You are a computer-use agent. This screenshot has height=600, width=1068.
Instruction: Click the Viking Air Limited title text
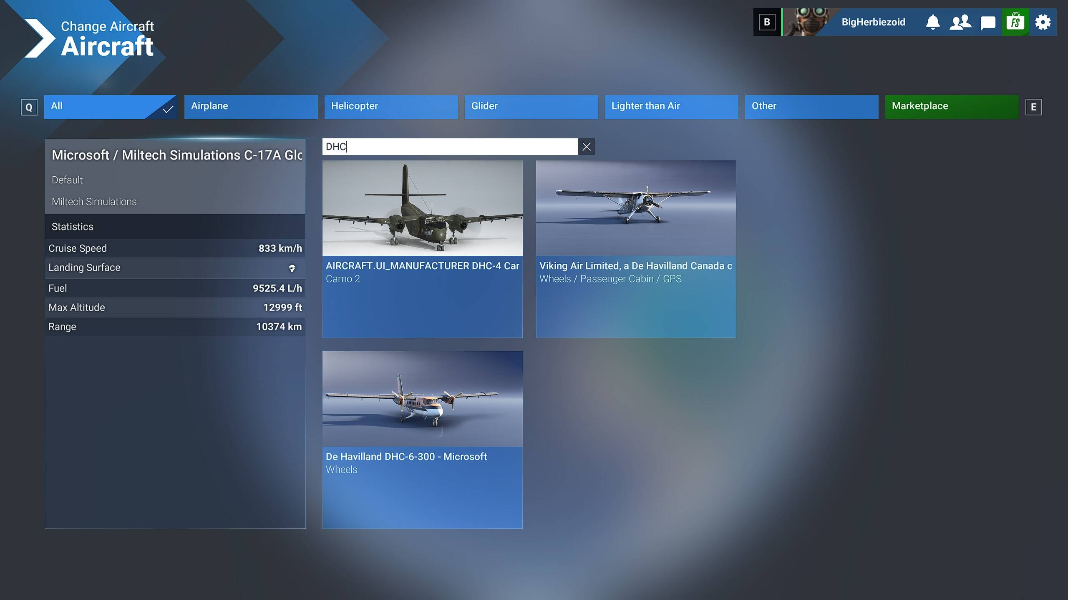pos(636,266)
